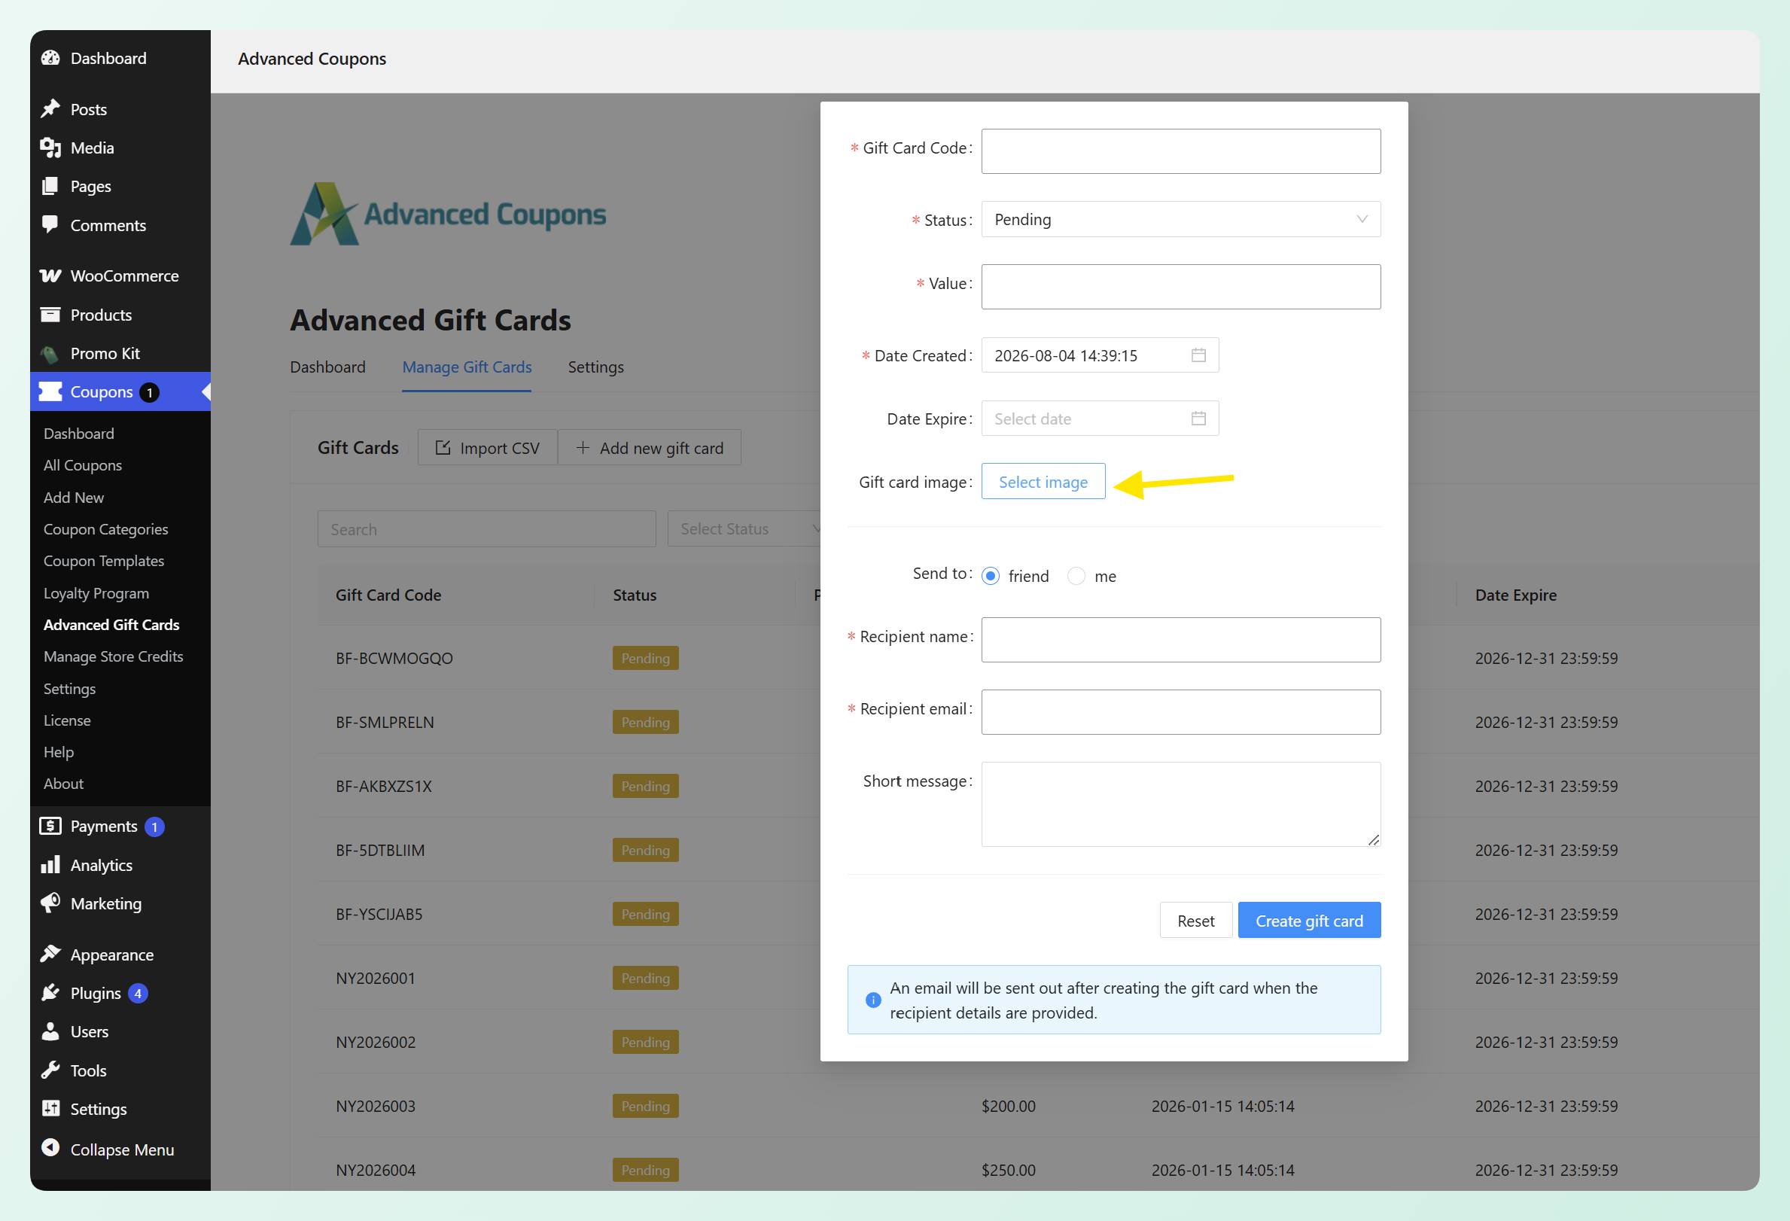Click the Reset button
The width and height of the screenshot is (1790, 1221).
[1195, 920]
